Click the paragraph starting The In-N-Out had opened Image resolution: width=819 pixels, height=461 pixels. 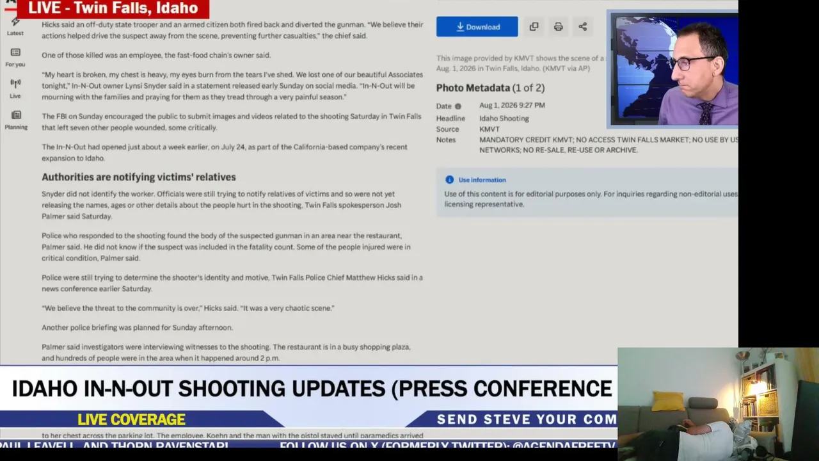pos(225,152)
